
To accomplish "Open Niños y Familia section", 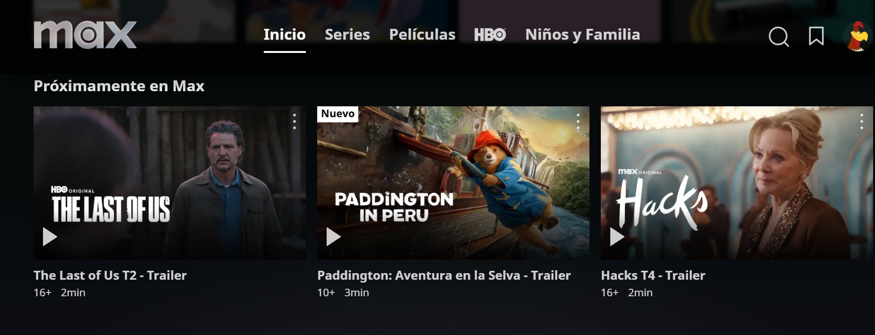I will [x=583, y=34].
